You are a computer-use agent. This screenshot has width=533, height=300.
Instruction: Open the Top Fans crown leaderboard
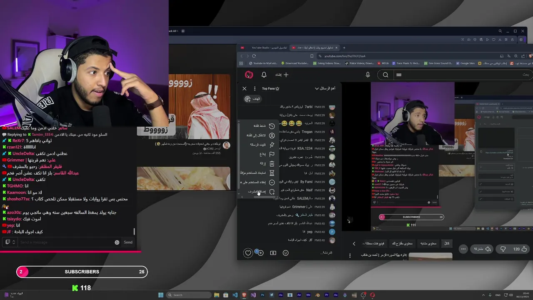(x=271, y=88)
